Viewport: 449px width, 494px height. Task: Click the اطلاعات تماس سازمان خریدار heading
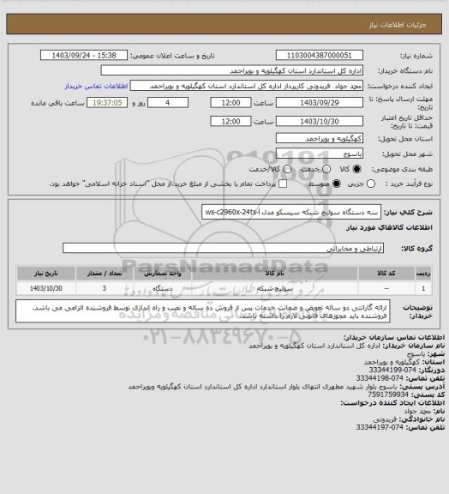point(393,337)
